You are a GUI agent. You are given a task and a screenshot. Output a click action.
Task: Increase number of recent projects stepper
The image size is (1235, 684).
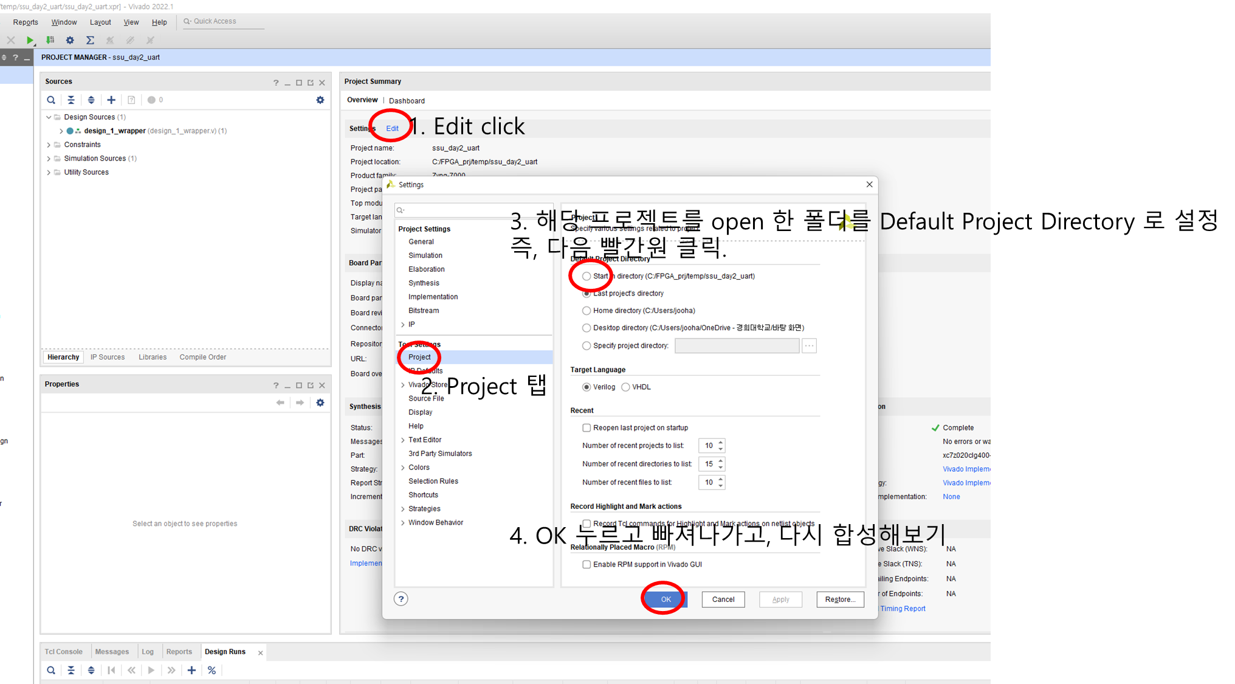(721, 443)
